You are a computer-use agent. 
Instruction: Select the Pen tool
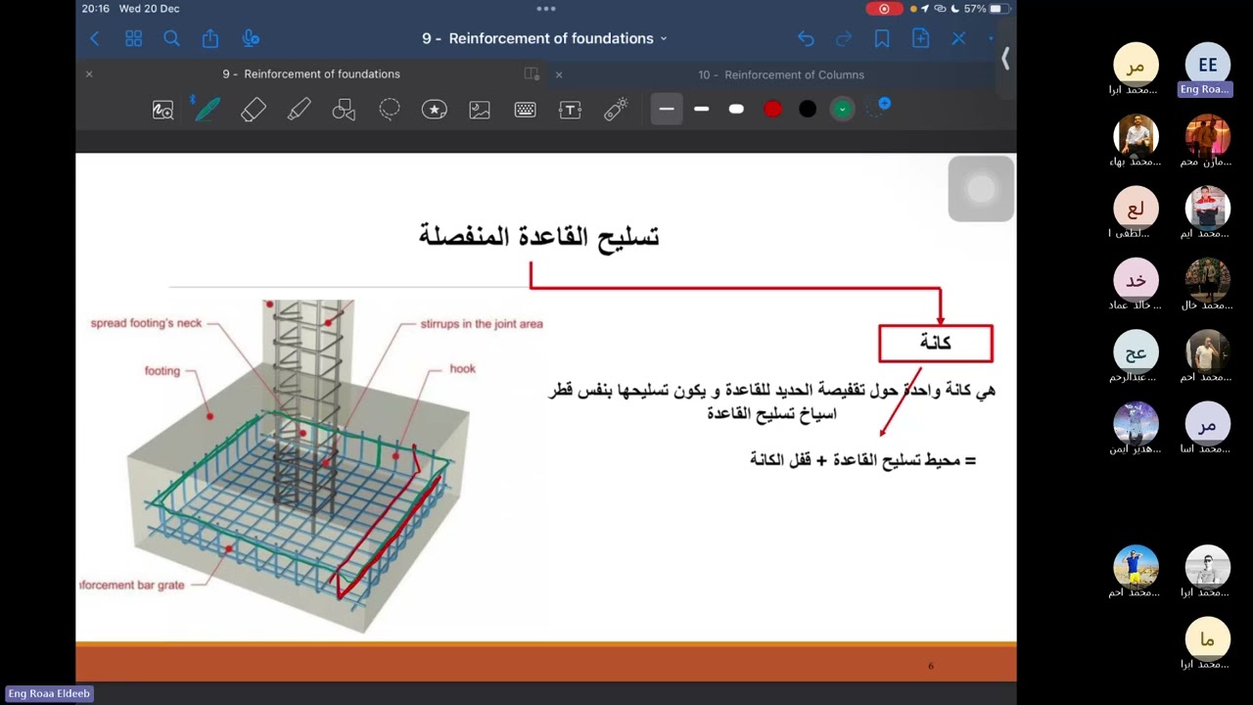(208, 110)
